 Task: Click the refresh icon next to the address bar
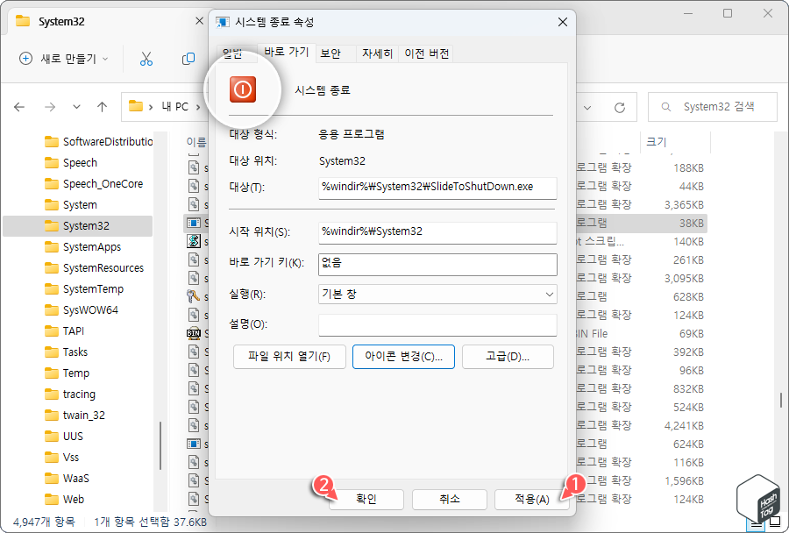coord(619,106)
